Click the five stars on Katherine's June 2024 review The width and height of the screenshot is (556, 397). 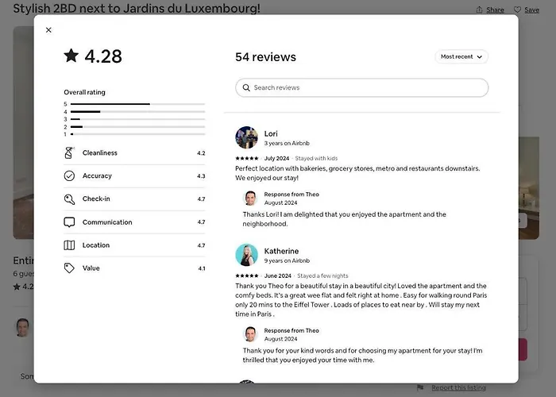247,276
